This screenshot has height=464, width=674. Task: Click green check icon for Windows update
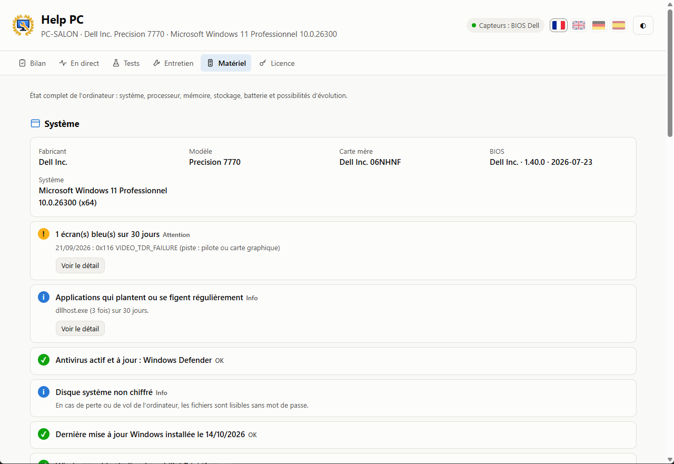pos(44,434)
